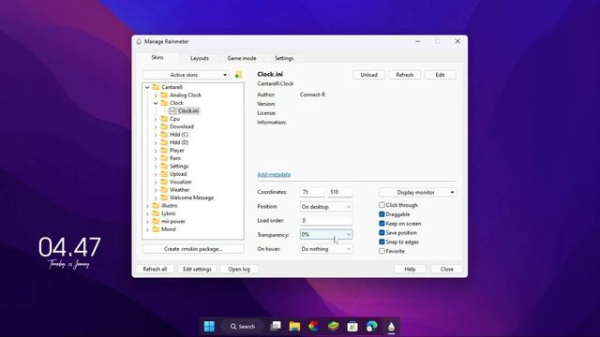The width and height of the screenshot is (600, 337).
Task: Uncheck the Draggable option
Action: pos(382,214)
